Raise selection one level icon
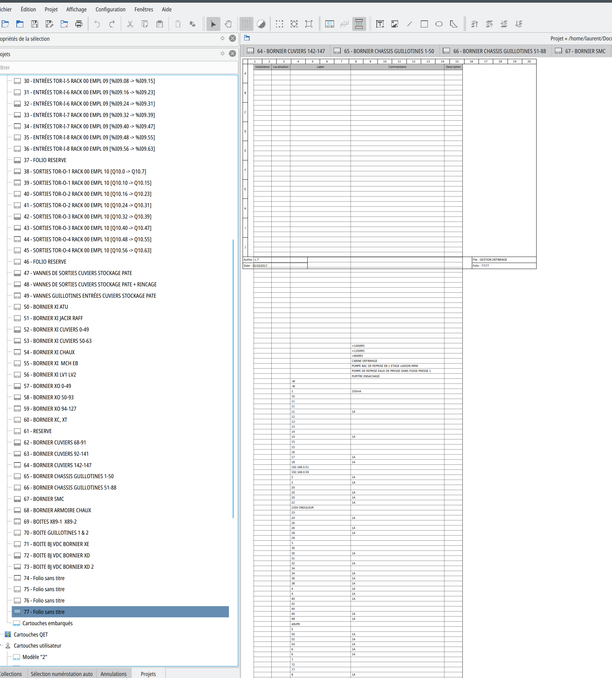 pos(490,24)
